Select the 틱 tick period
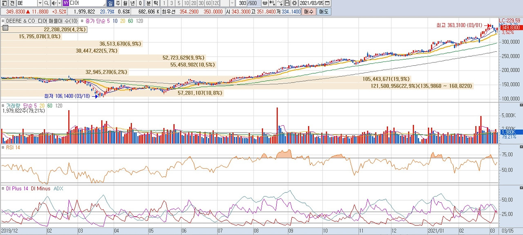The image size is (523, 235). pyautogui.click(x=156, y=3)
